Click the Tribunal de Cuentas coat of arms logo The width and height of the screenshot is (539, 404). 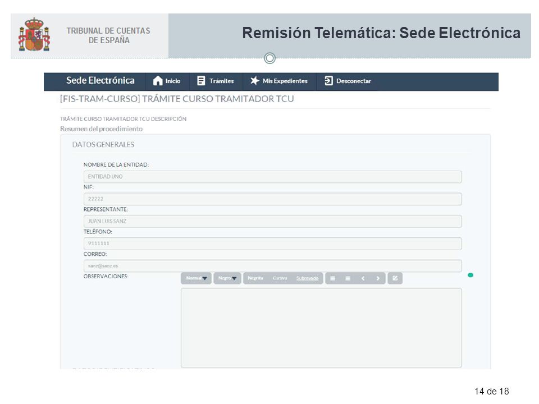coord(34,35)
